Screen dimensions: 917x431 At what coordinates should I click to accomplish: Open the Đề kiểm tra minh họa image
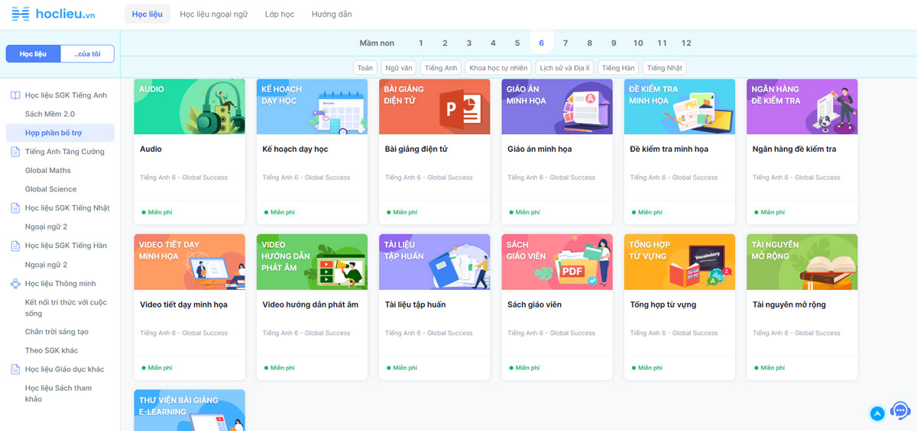coord(679,107)
